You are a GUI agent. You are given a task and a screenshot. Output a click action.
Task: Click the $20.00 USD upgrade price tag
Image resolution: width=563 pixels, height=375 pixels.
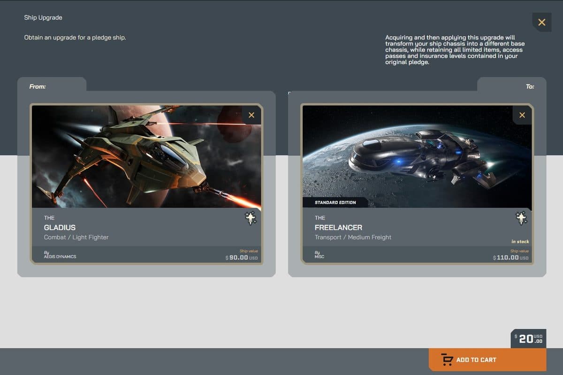pos(529,338)
